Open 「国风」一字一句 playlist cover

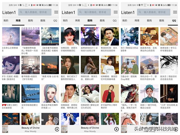(130, 93)
